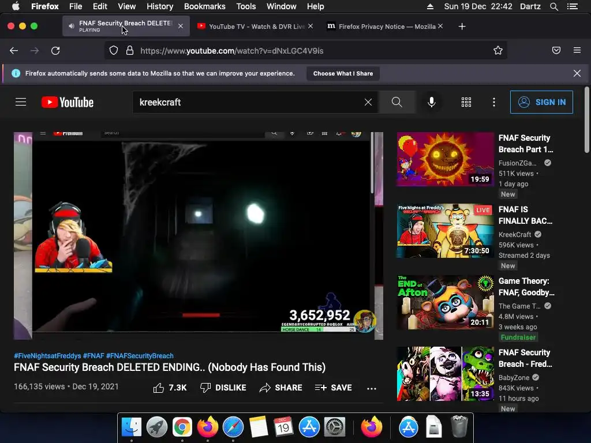The width and height of the screenshot is (591, 443).
Task: Open the FusionZGa... channel name
Action: (x=518, y=163)
